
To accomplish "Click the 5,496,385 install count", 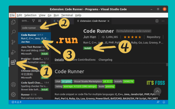I will point(110,37).
